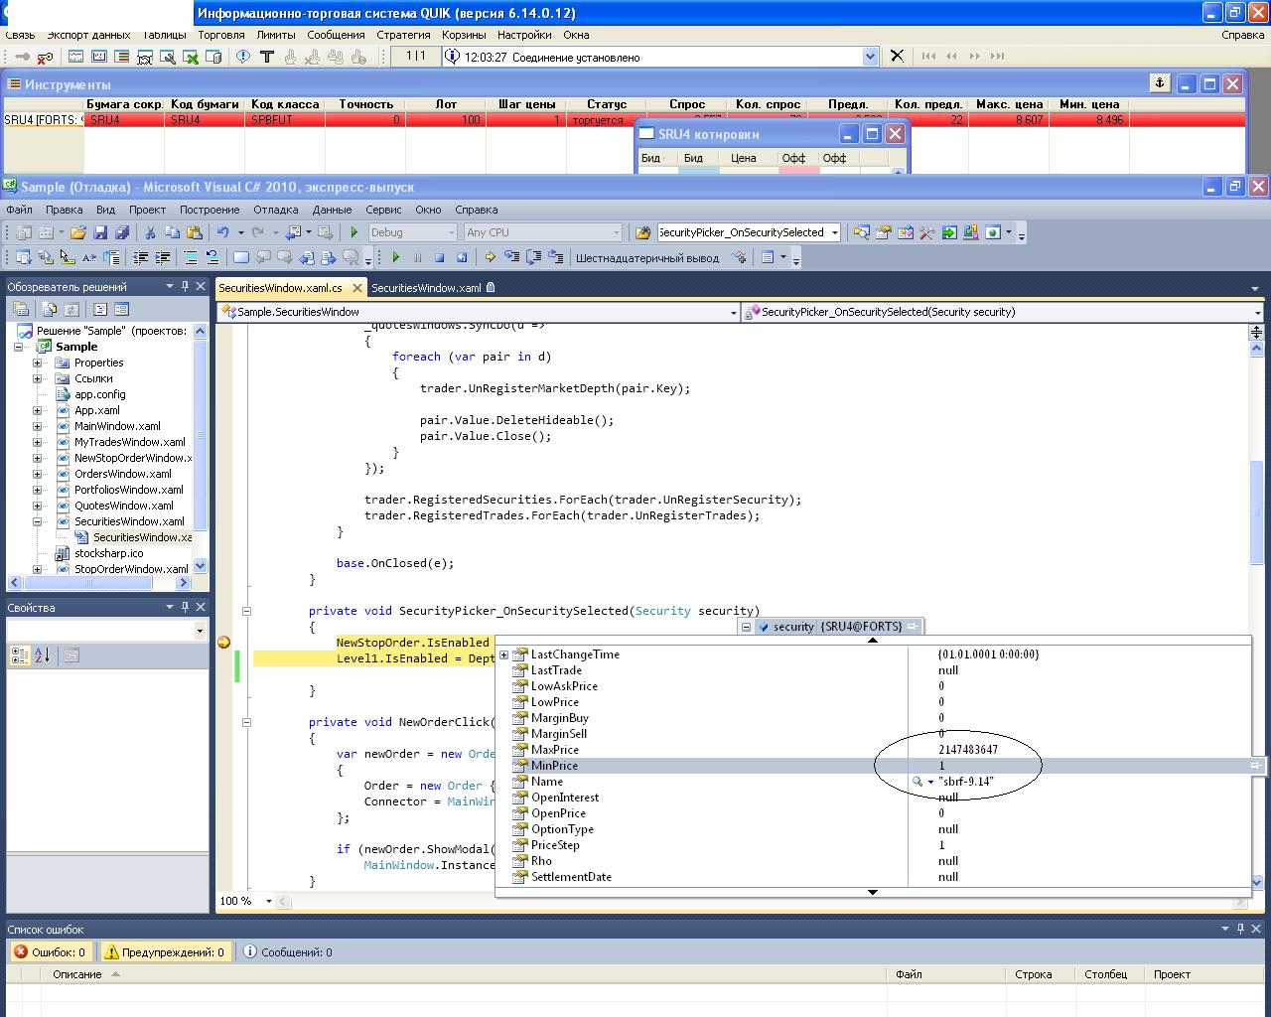Click the info bubble icon in QUIK toolbar
Screen dimensions: 1271x1017
[x=243, y=57]
